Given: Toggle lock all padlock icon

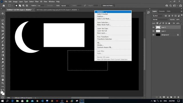Looking at the screenshot, I should point(169,23).
